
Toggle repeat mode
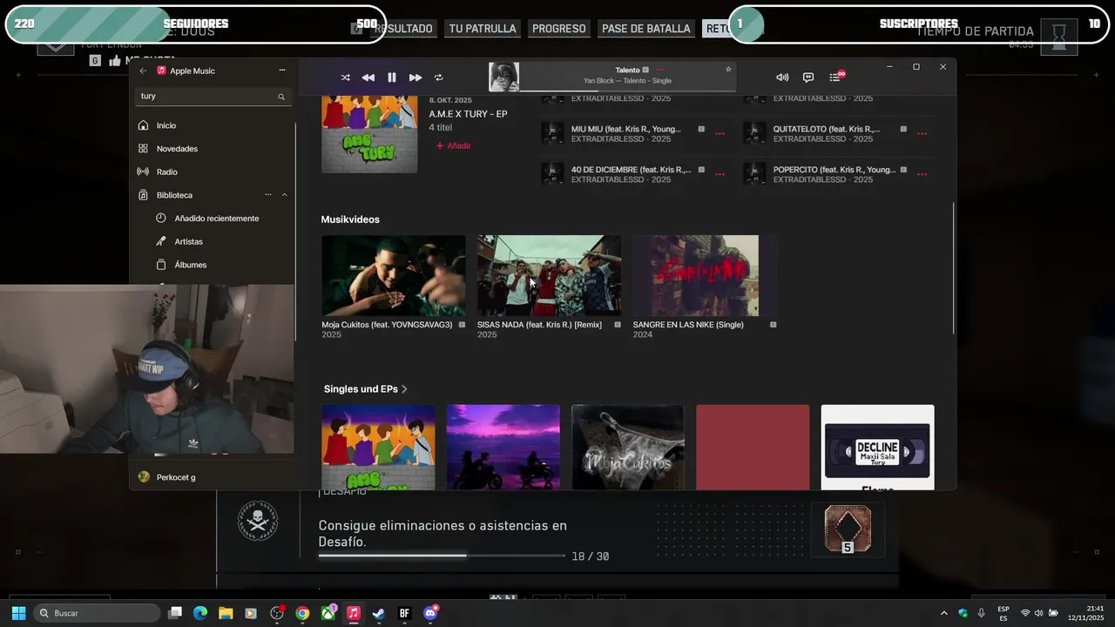point(439,78)
